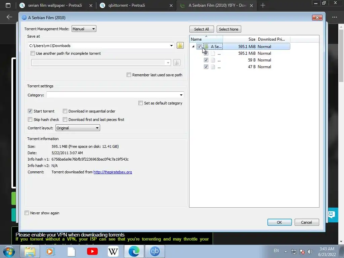Open Action Center flag icon
This screenshot has width=344, height=258.
coord(302,252)
